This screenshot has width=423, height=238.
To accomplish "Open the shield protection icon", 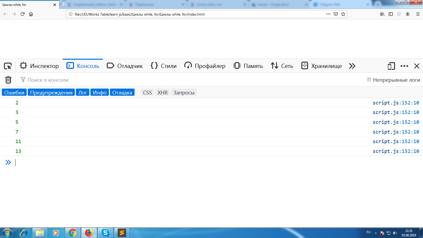I will click(399, 14).
